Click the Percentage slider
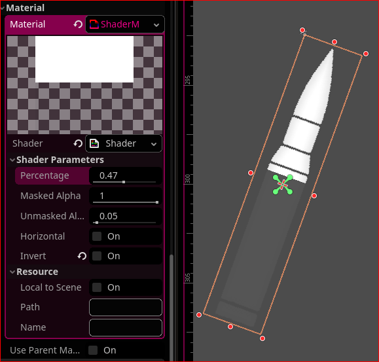This screenshot has width=379, height=362. 124,182
